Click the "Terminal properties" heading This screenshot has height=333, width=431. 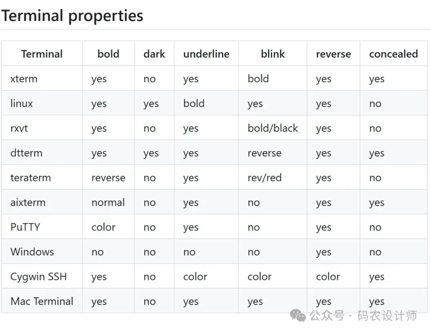(x=72, y=16)
